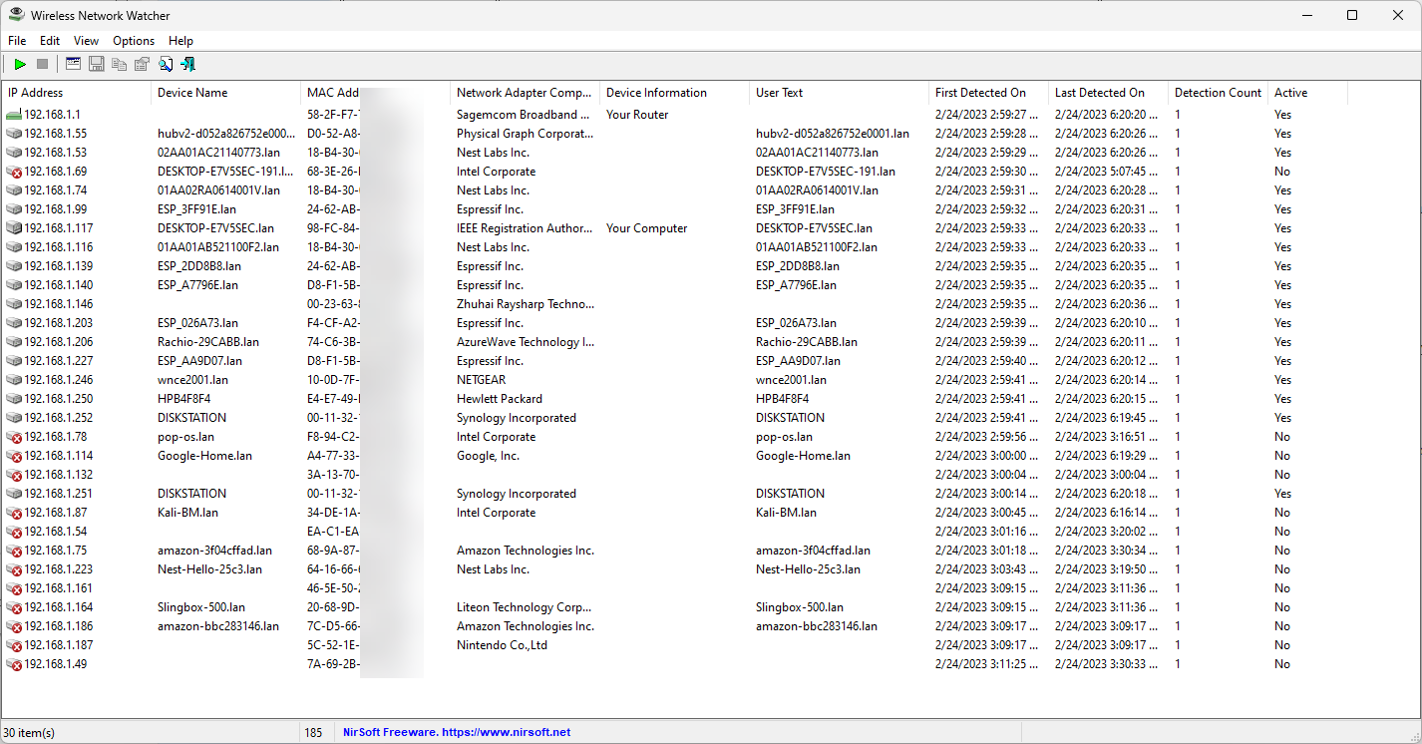Select the Kali-BM.lan device row
1422x744 pixels.
tap(187, 513)
